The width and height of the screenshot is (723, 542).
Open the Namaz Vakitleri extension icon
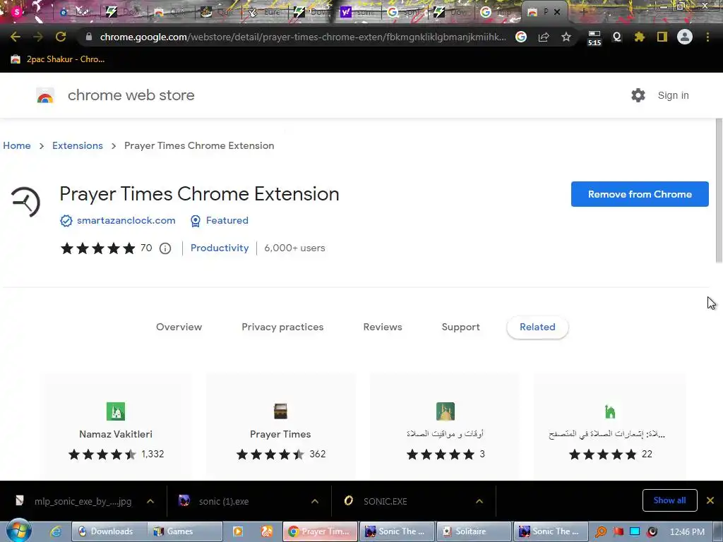(x=116, y=411)
